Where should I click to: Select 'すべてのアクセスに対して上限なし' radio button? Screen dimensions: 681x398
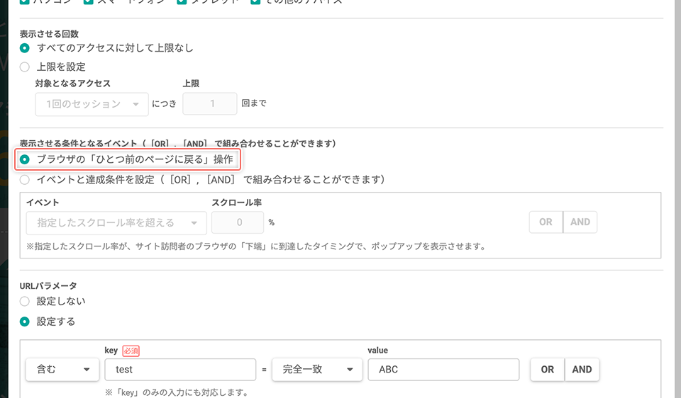pos(25,48)
